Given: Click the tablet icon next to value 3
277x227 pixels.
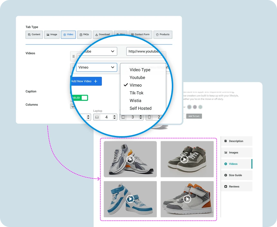Looking at the screenshot, I should pyautogui.click(x=123, y=117).
